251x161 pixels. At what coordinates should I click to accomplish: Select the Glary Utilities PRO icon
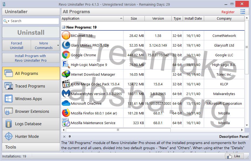pyautogui.click(x=66, y=45)
